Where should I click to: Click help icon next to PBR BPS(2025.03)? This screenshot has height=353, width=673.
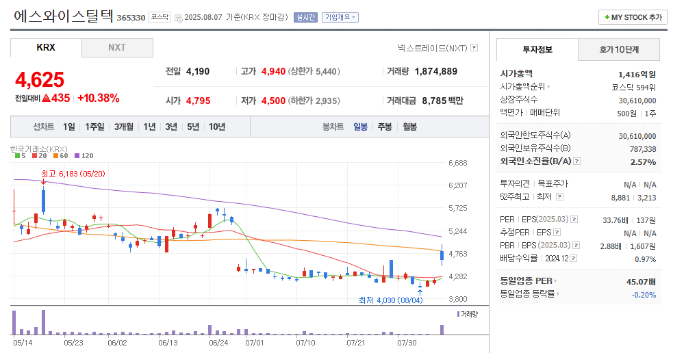pyautogui.click(x=576, y=246)
